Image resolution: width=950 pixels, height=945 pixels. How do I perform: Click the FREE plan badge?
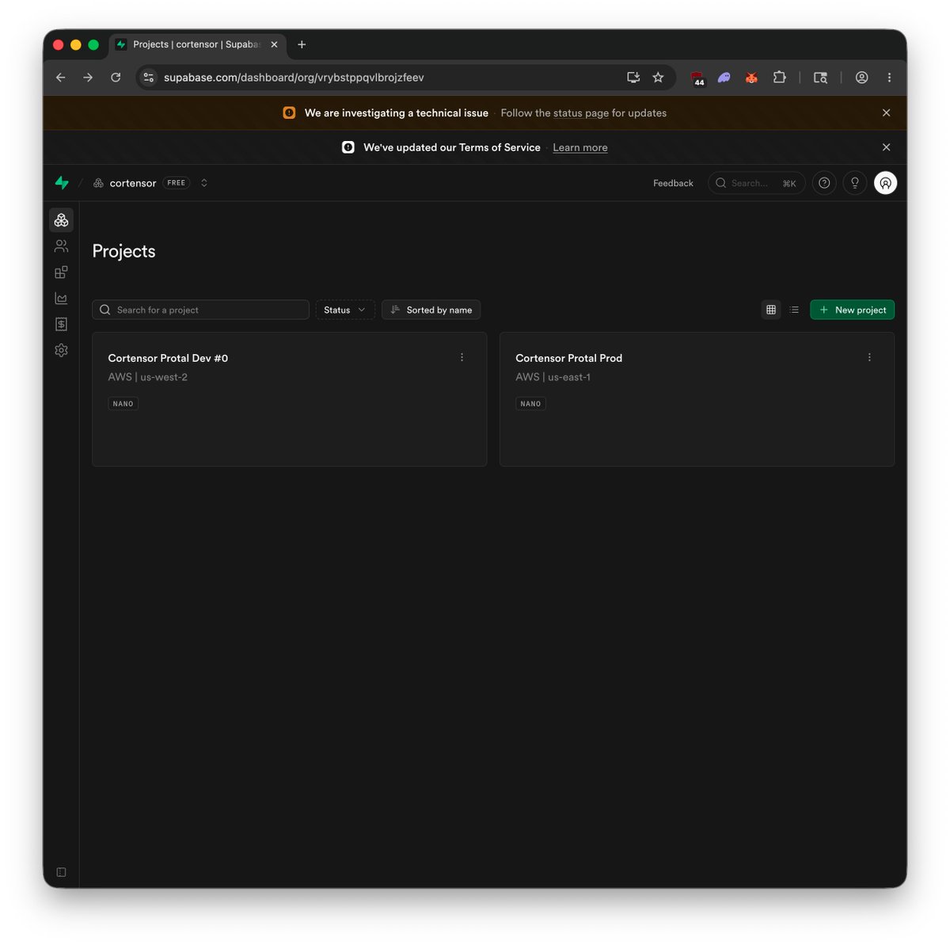[x=176, y=183]
